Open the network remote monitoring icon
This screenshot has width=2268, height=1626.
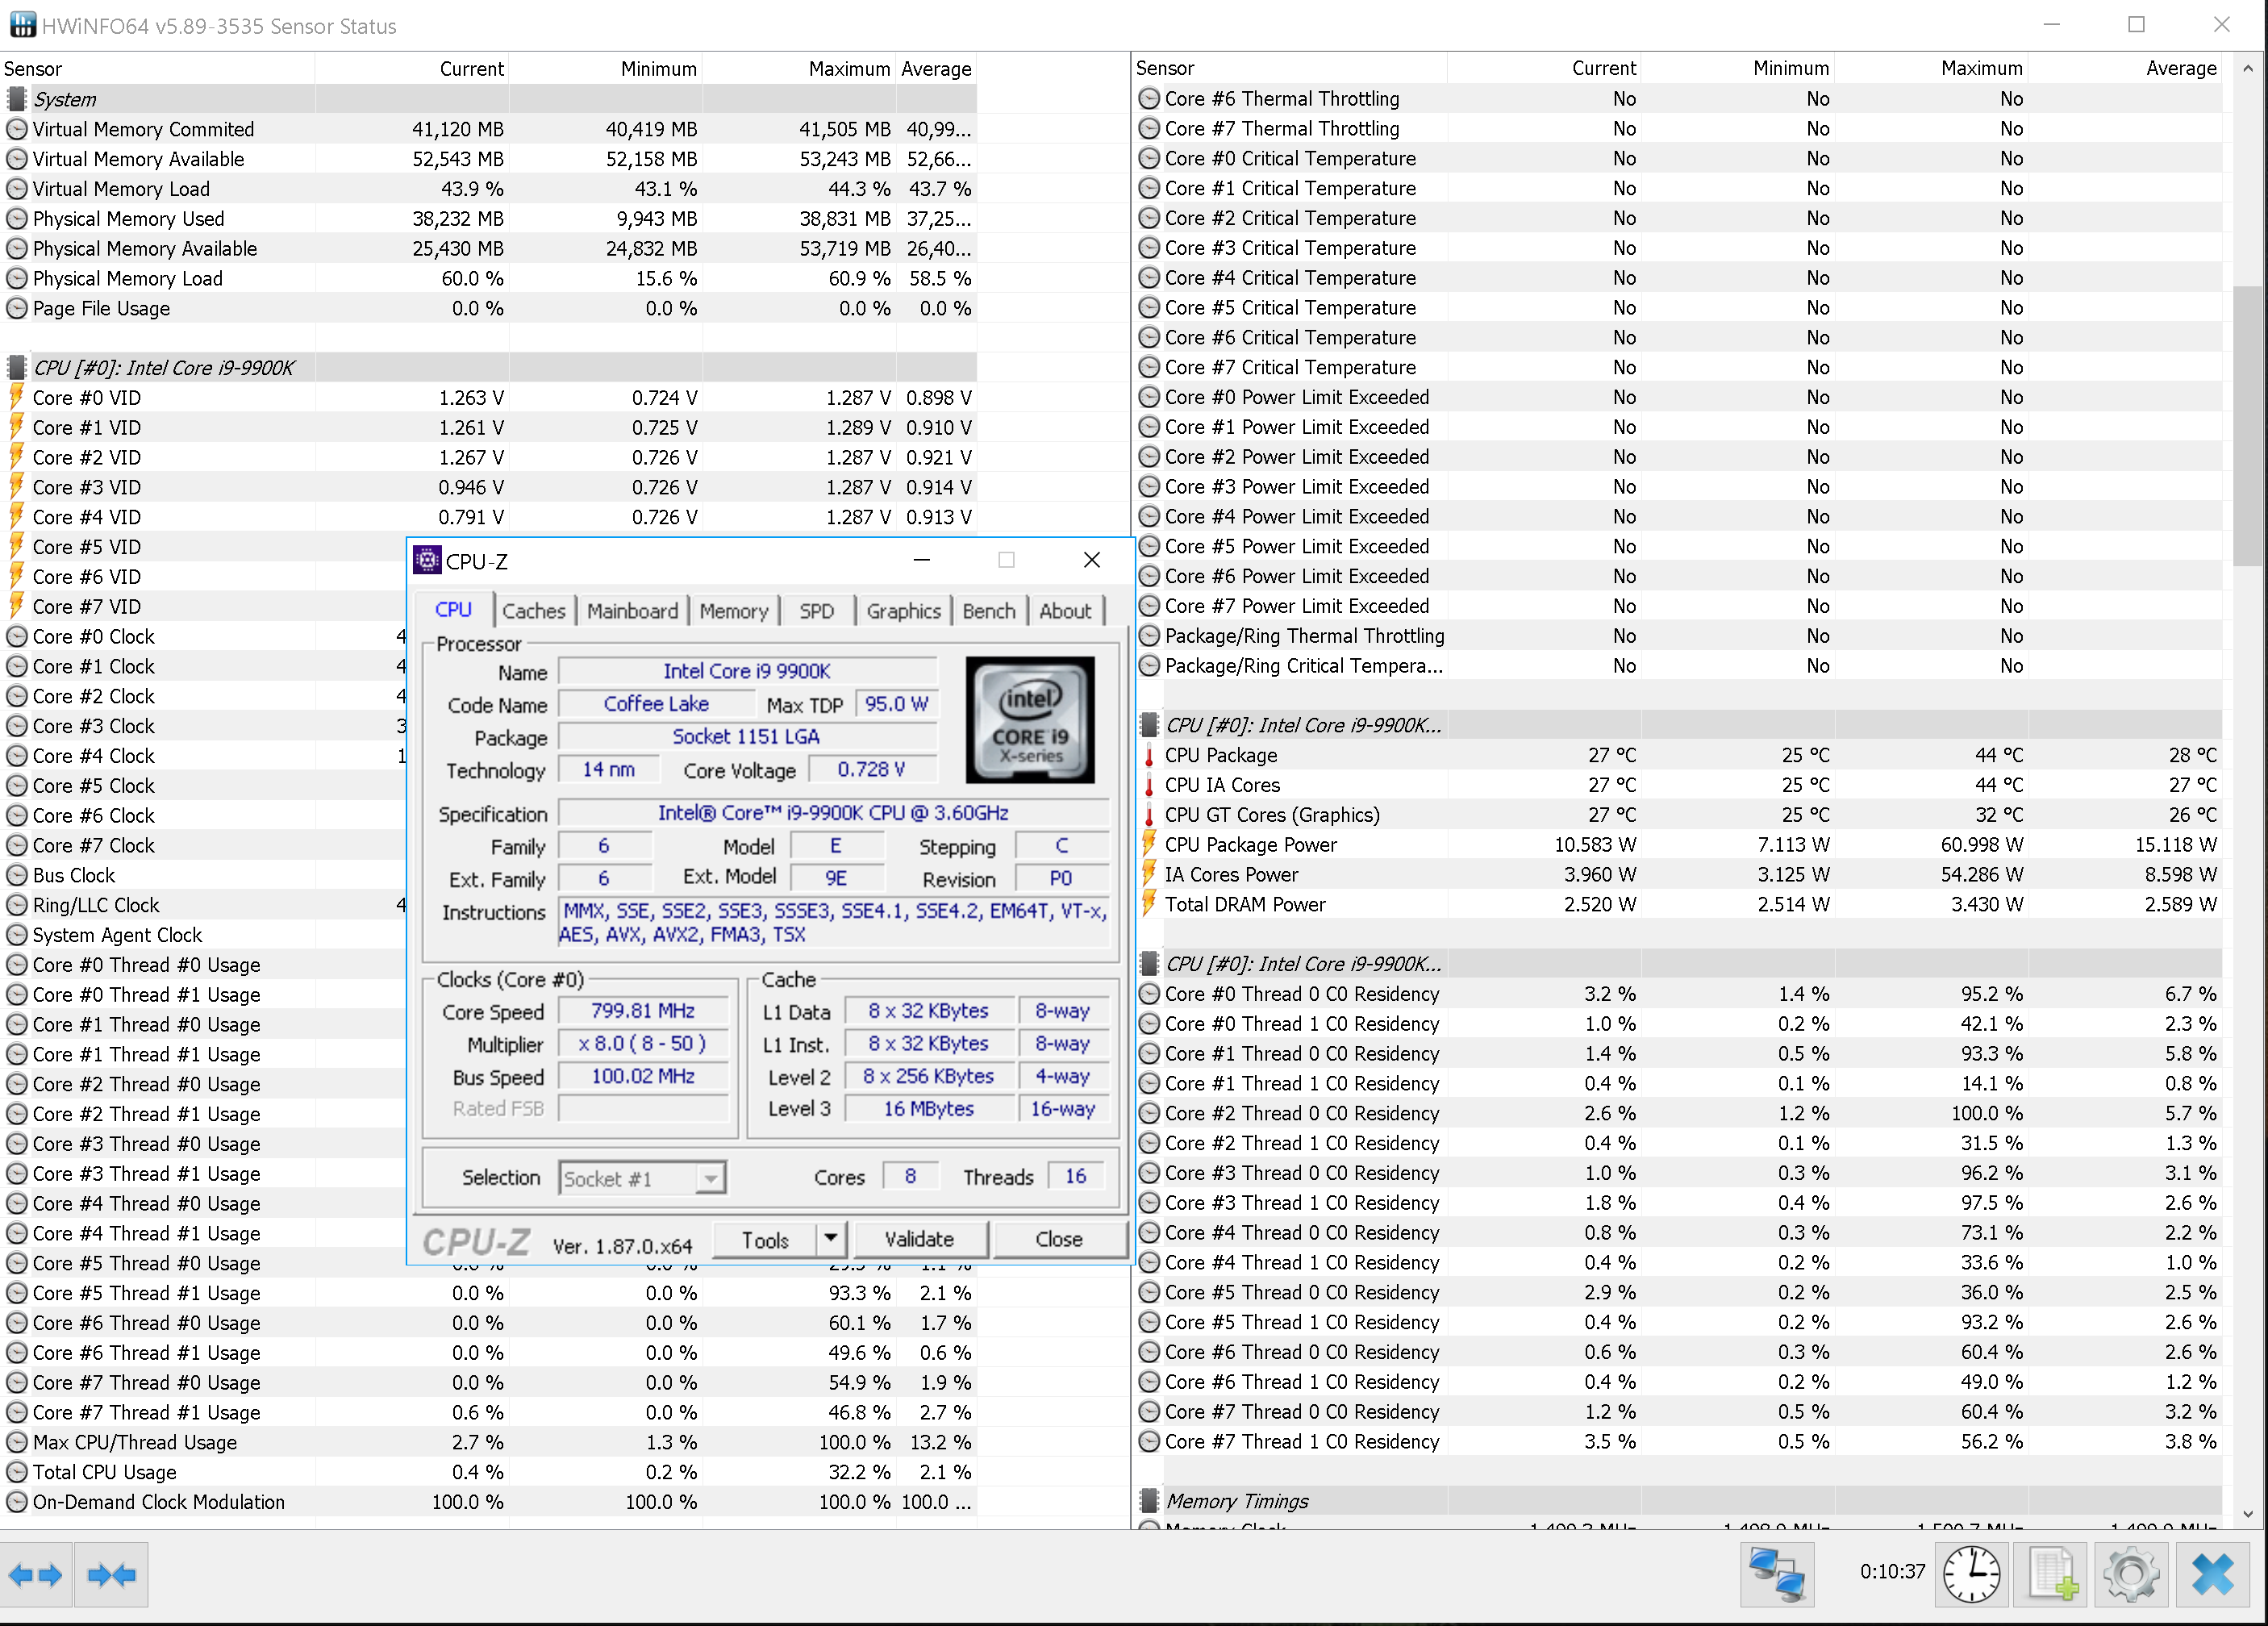[1777, 1575]
